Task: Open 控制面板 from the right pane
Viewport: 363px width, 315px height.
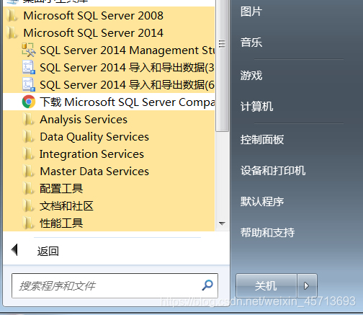Action: click(262, 140)
